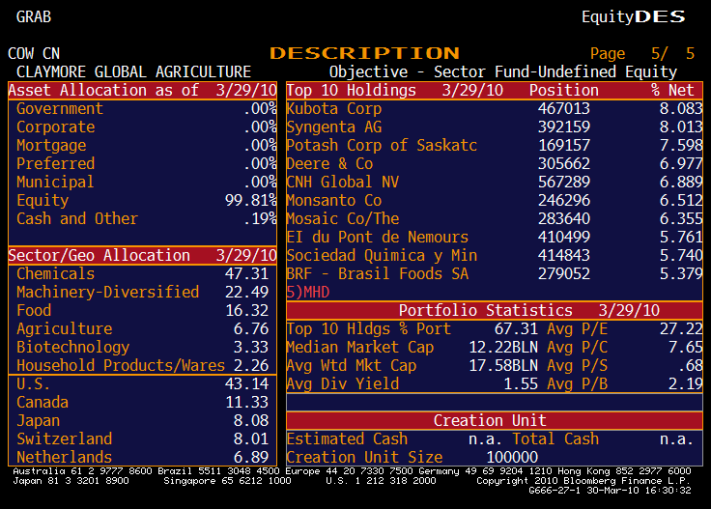Screen dimensions: 711x509
Task: Click the Chemicals sector allocation row
Action: (142, 274)
